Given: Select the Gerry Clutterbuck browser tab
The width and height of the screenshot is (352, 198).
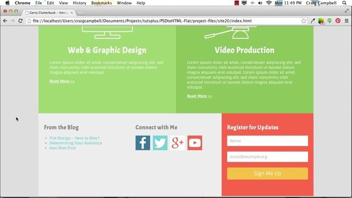Looking at the screenshot, I should click(48, 13).
